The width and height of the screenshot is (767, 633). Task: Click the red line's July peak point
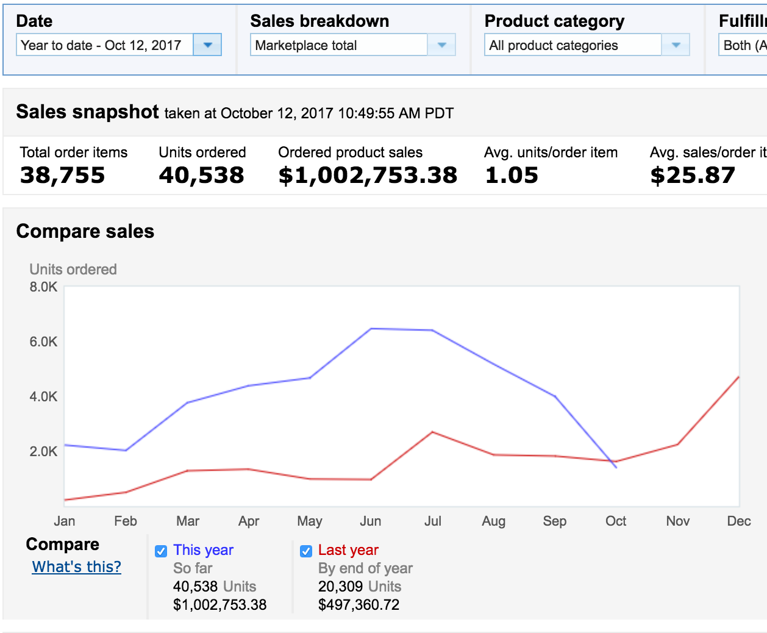click(432, 432)
